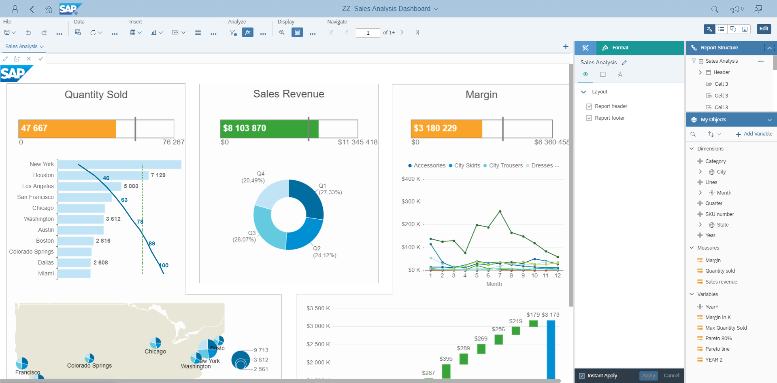
Task: Click the page number input field
Action: (x=368, y=33)
